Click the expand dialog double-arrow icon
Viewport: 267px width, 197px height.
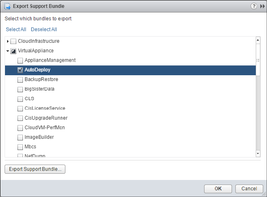(x=261, y=6)
